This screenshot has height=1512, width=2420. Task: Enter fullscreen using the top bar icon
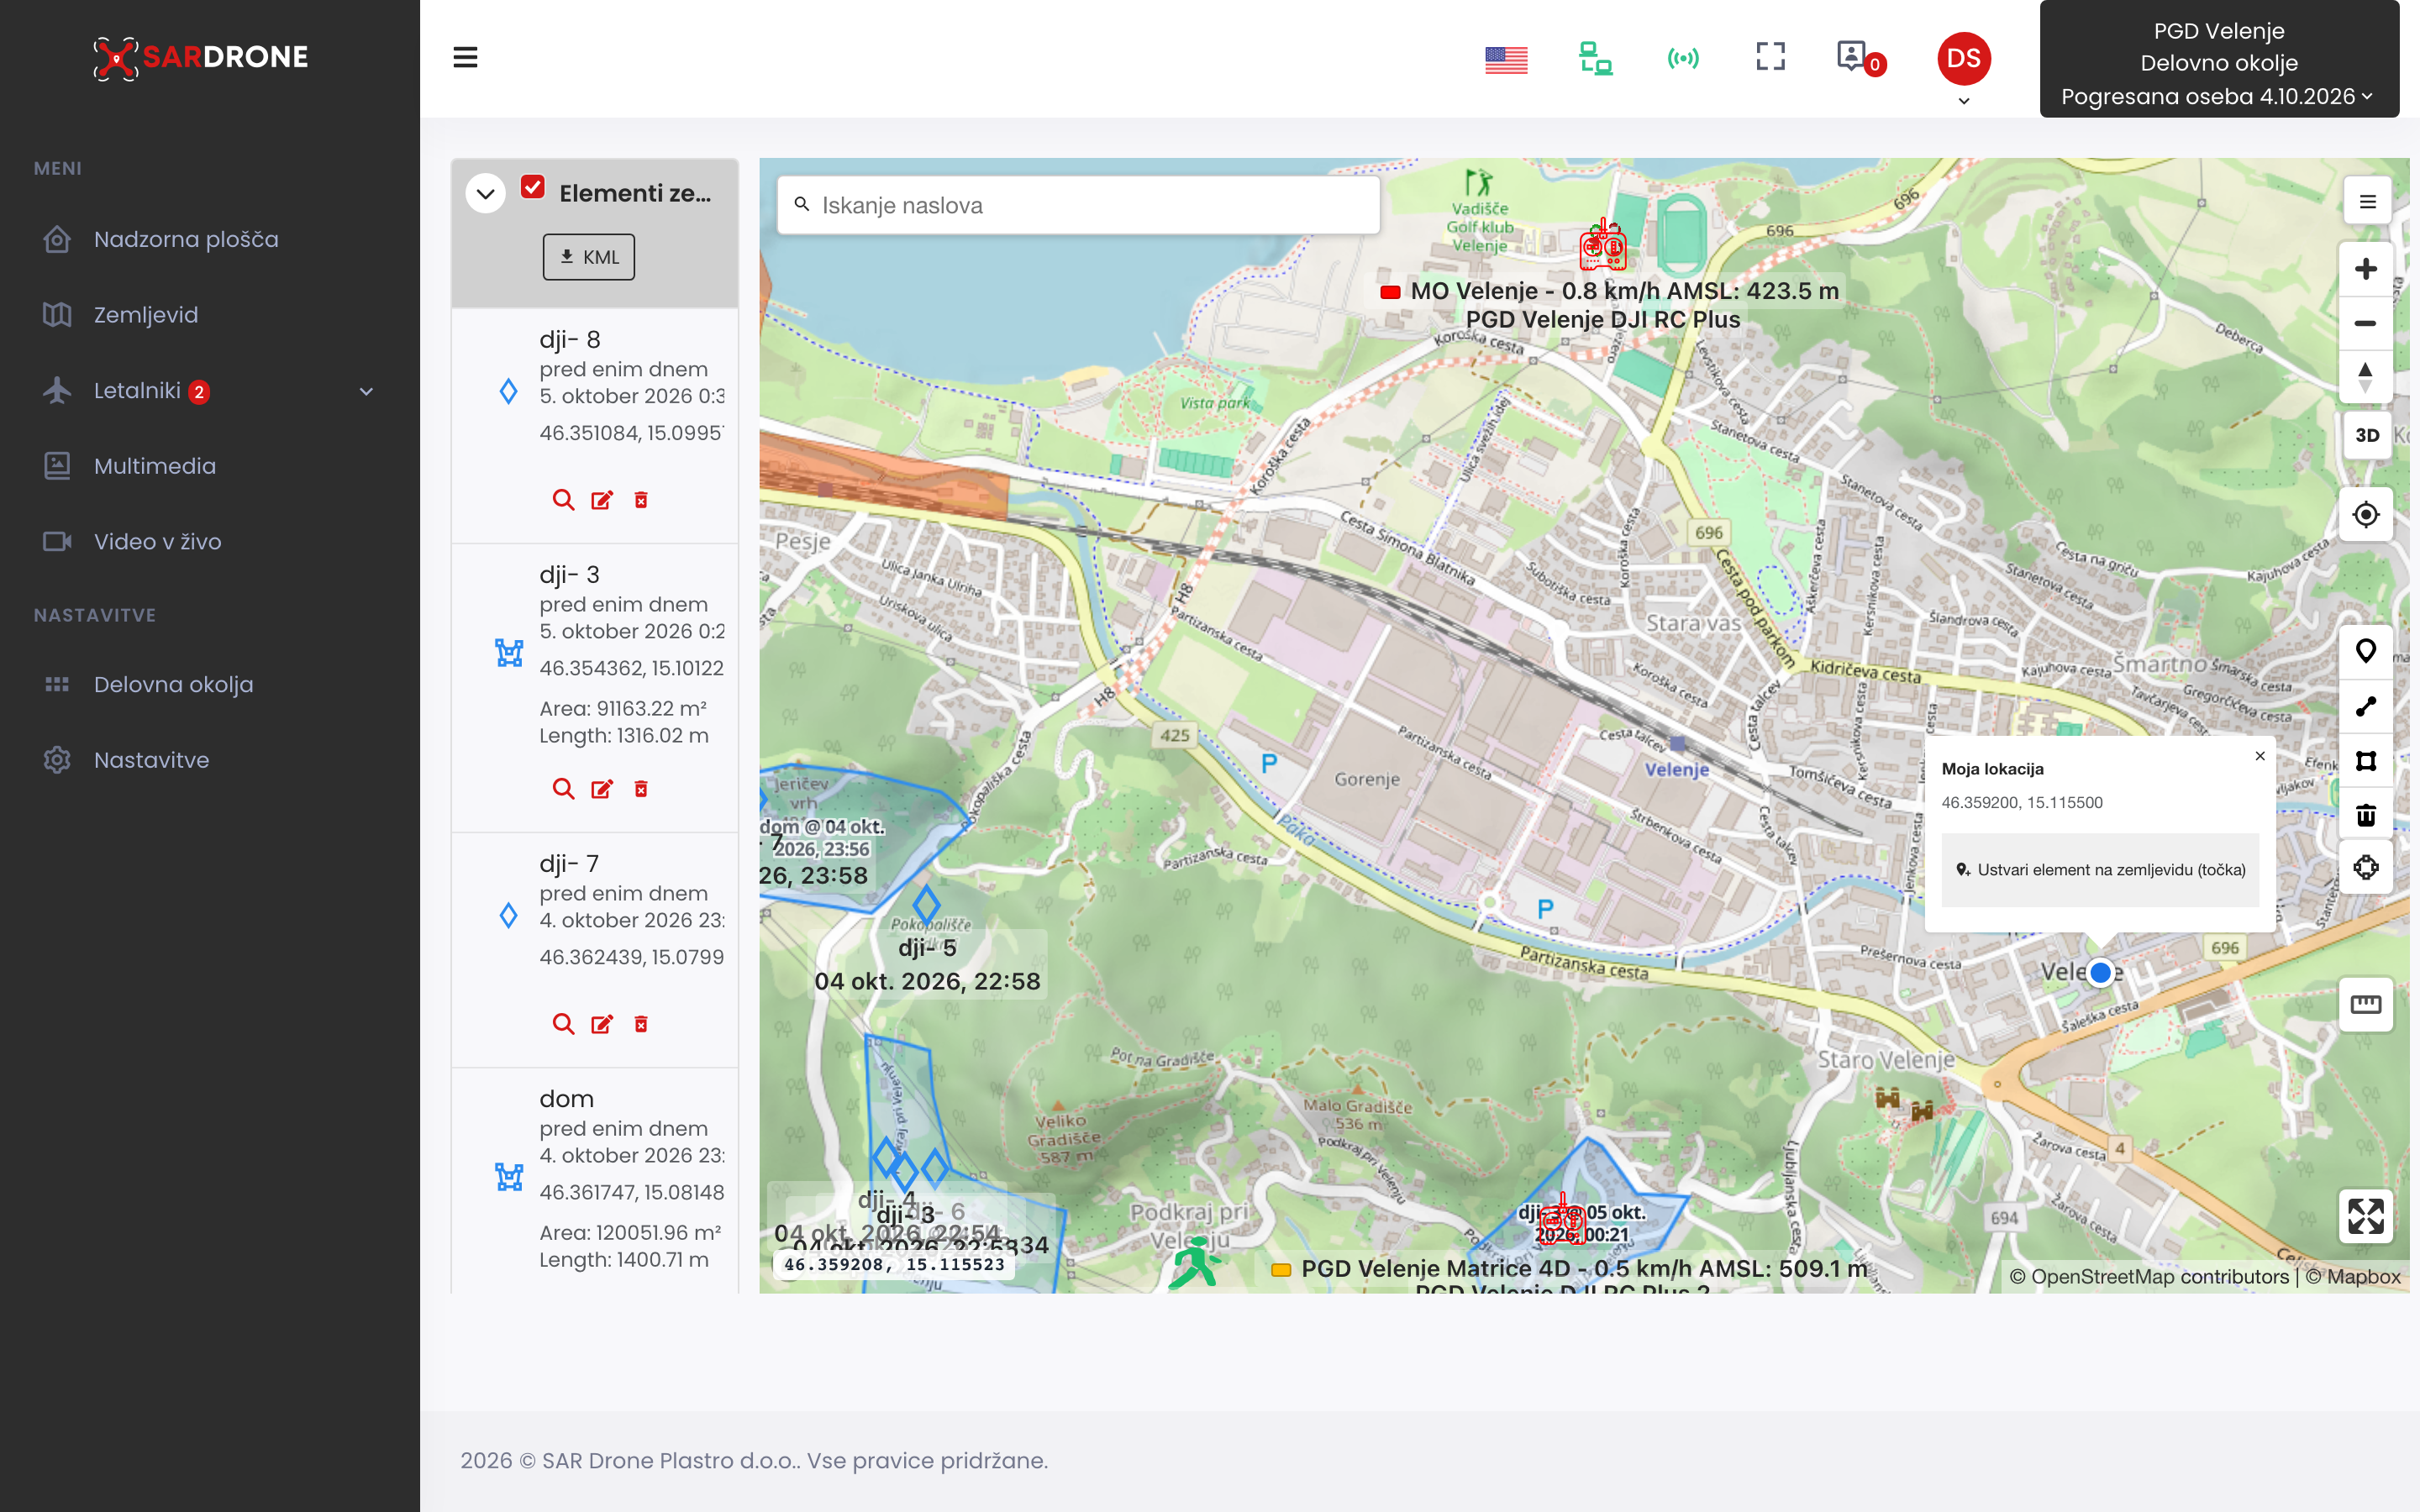(x=1770, y=56)
